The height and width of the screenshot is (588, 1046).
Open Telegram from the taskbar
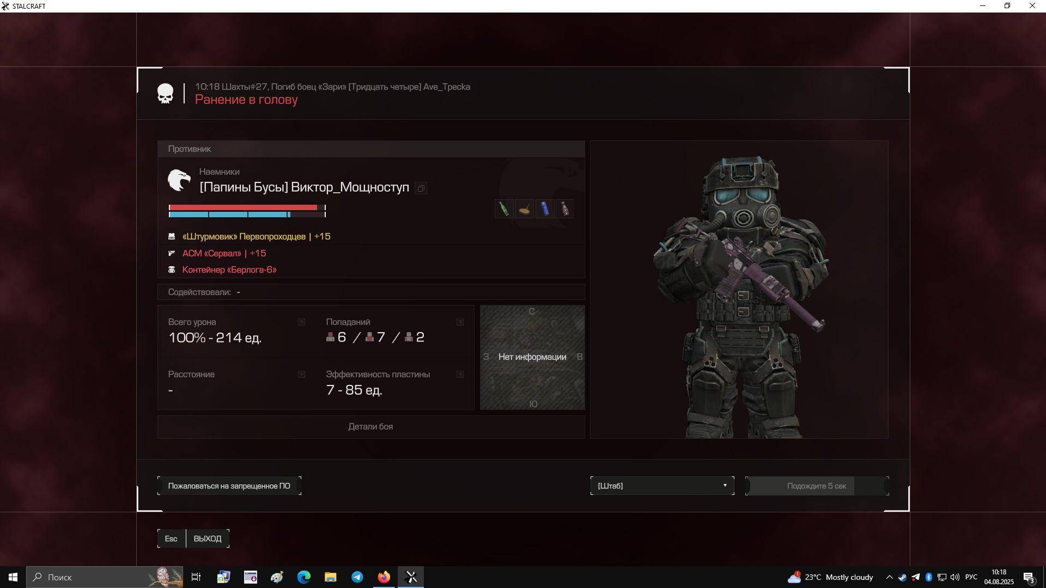357,577
